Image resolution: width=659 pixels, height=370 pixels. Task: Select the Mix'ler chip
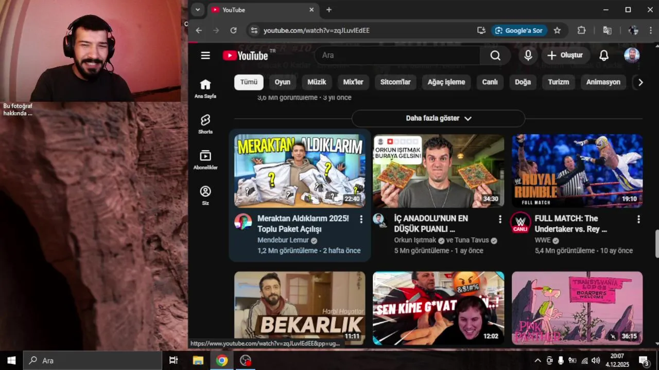click(x=353, y=82)
